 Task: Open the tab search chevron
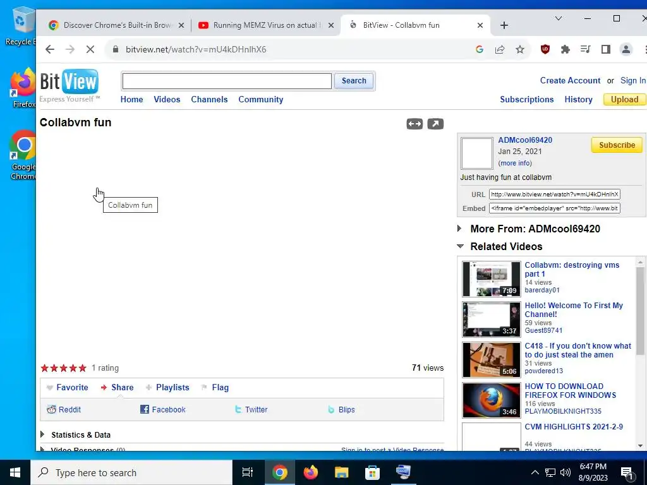click(x=559, y=18)
